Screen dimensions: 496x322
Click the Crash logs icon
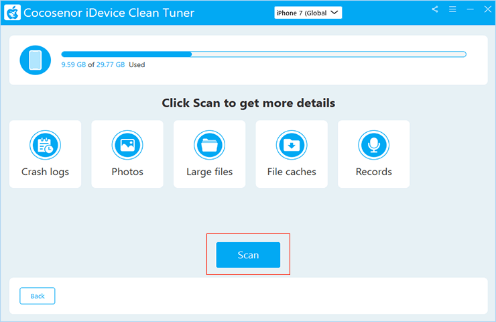tap(45, 145)
